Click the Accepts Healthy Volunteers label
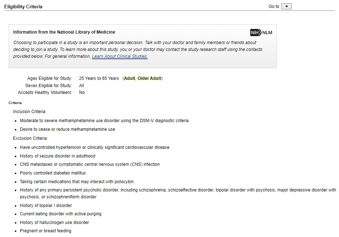 coord(45,92)
